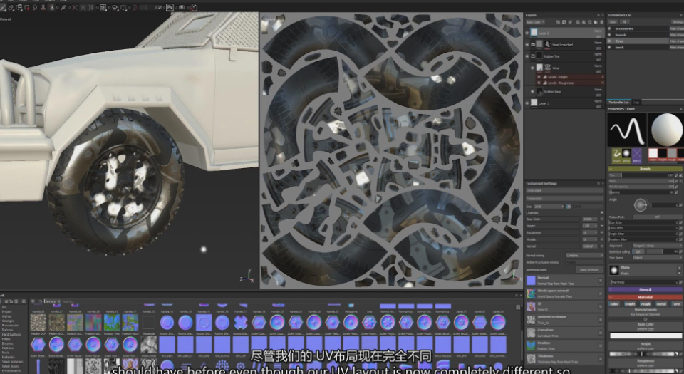Click the size lock icon in TextureSet settings
Viewport: 684px width, 374px height.
point(569,206)
